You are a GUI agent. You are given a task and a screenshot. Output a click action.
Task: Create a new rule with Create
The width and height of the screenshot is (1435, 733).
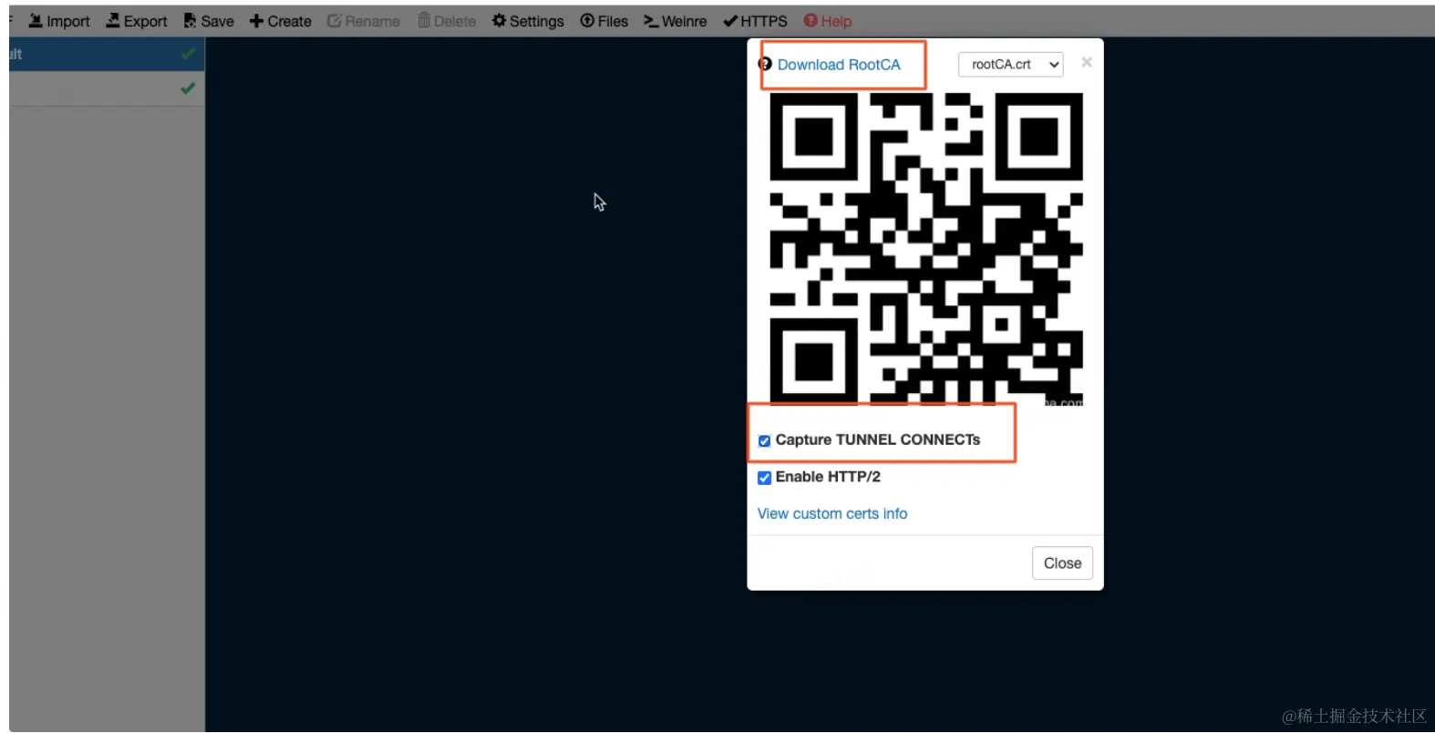coord(281,21)
